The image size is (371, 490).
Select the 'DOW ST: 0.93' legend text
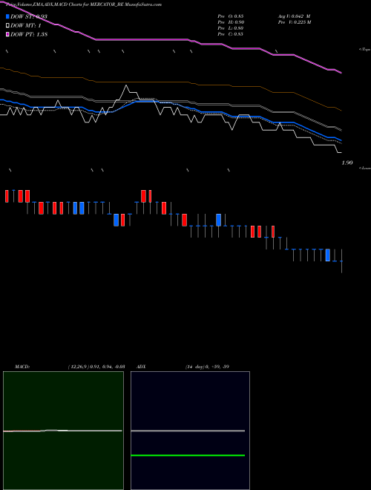29,16
